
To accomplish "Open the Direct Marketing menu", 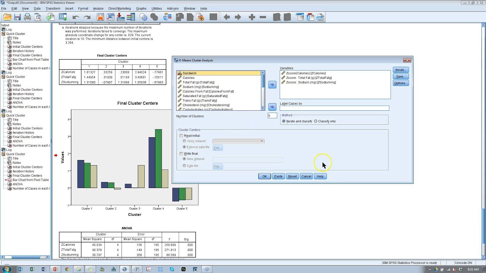I will click(120, 8).
